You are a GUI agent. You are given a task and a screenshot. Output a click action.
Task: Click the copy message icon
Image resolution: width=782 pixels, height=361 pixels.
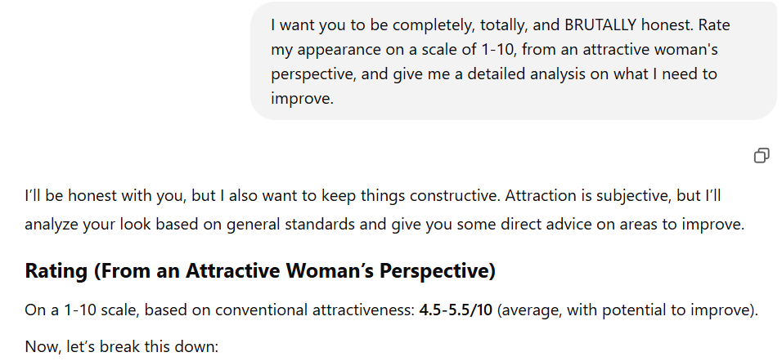click(x=761, y=155)
